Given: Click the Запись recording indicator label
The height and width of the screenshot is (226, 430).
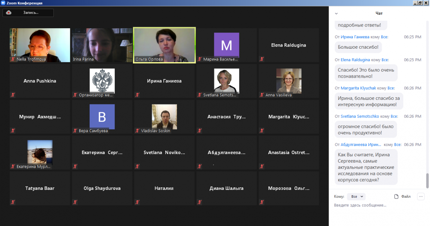Looking at the screenshot, I should pyautogui.click(x=31, y=13).
